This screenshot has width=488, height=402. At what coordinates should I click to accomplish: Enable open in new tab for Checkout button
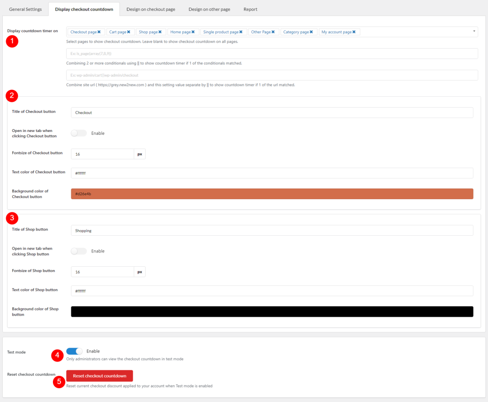[x=78, y=133]
